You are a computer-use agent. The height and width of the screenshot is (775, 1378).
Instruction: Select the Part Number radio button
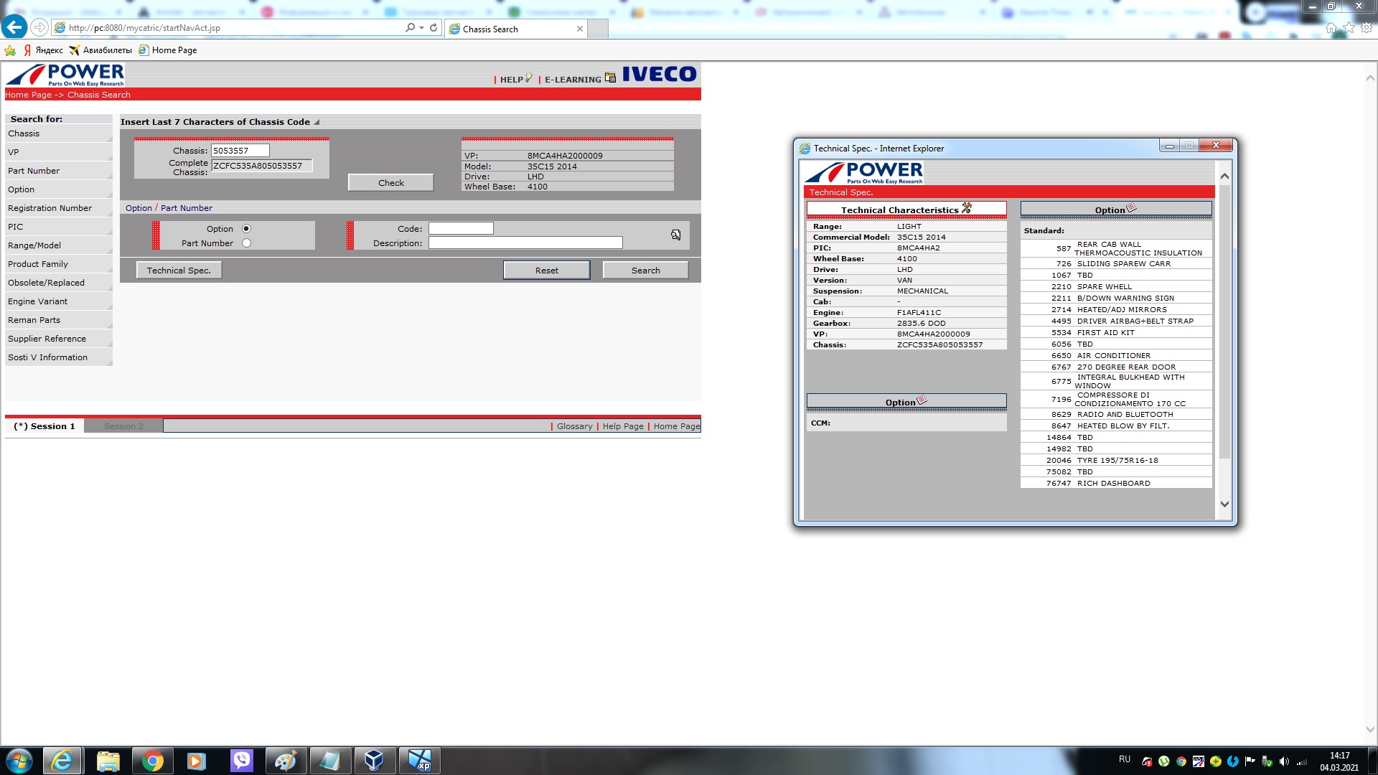[246, 243]
